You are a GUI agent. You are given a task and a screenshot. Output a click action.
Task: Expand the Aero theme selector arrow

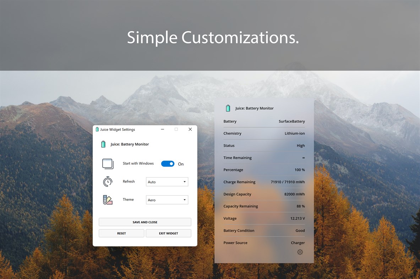185,200
